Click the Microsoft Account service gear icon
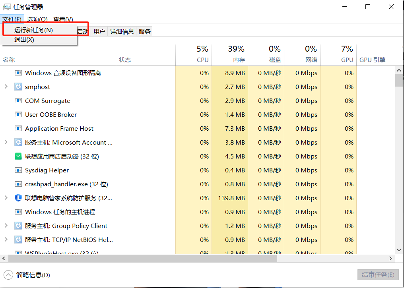This screenshot has width=404, height=288. coord(18,142)
